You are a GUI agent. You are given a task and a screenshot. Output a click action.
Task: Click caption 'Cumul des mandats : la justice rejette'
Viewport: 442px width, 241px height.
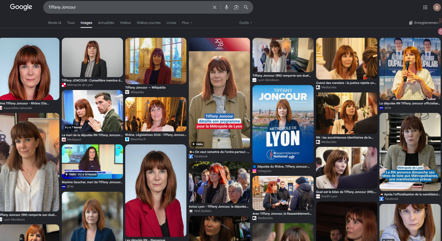(x=346, y=83)
